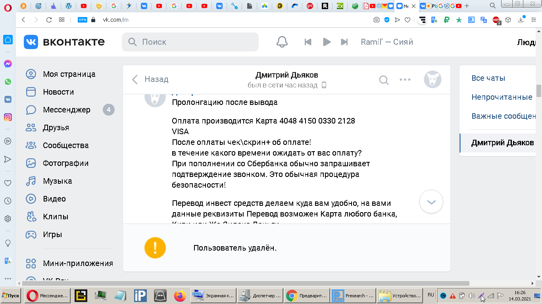Open taskbar volume speaker icon
Image resolution: width=542 pixels, height=304 pixels.
(x=472, y=296)
